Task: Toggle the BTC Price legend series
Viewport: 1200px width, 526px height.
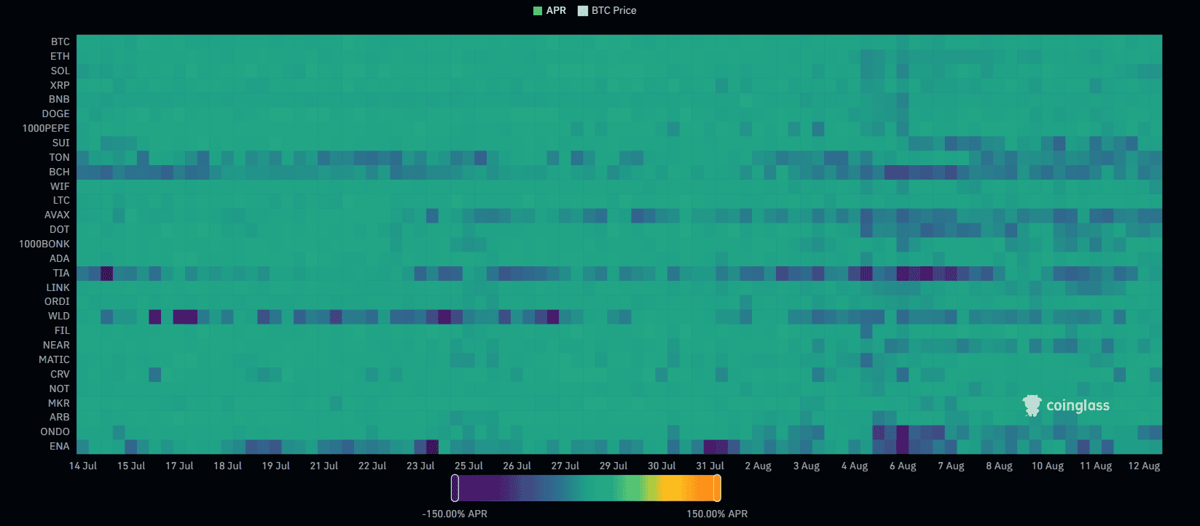Action: [607, 10]
